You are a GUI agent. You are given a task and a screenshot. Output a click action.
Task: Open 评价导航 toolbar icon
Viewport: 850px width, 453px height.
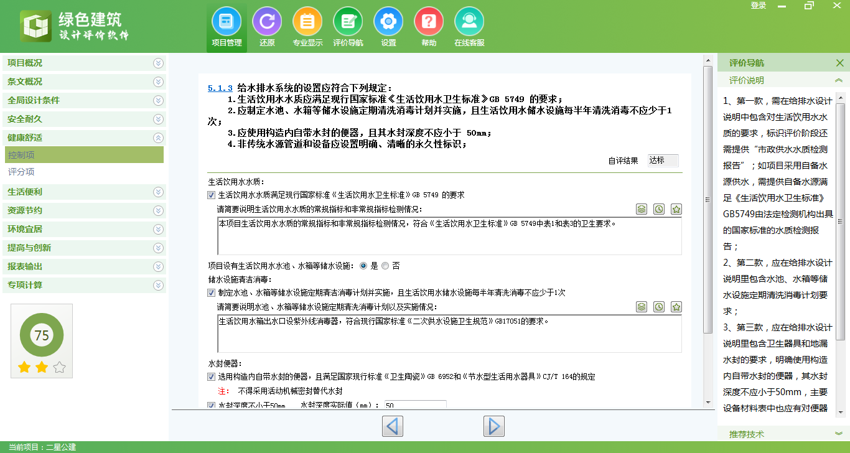click(x=348, y=27)
